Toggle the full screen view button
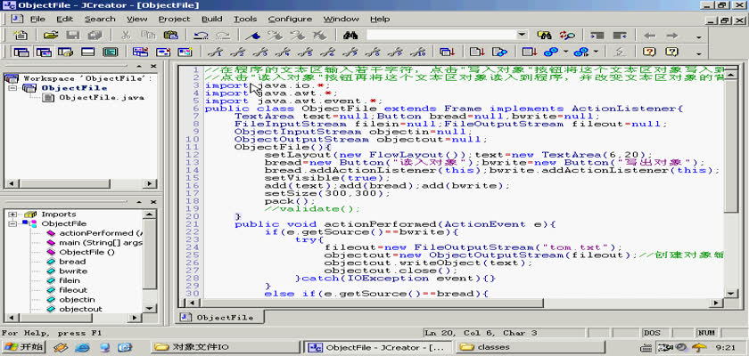Screen dimensions: 749x356 tap(111, 52)
